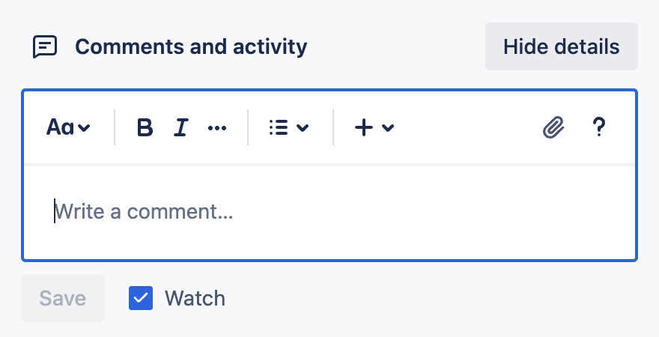This screenshot has width=659, height=337.
Task: Click the Save comment button
Action: pos(63,298)
